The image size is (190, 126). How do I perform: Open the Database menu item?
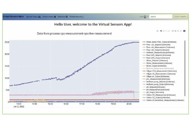coord(61,17)
